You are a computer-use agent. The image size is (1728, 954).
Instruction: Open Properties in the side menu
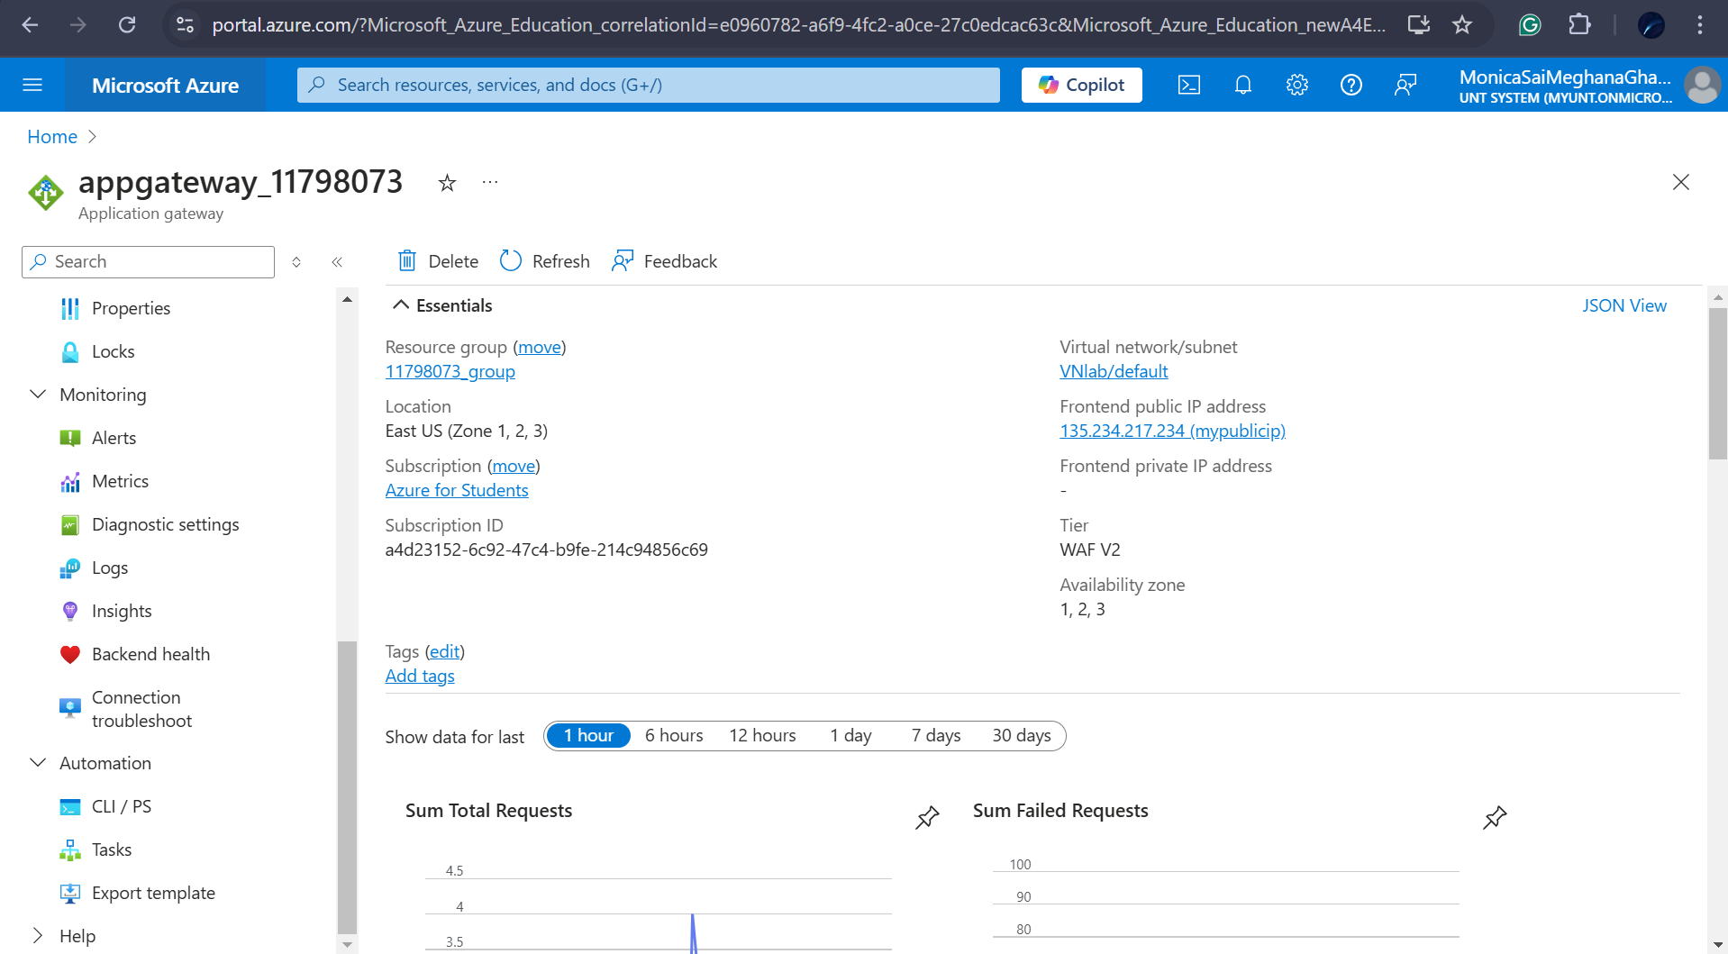[131, 308]
